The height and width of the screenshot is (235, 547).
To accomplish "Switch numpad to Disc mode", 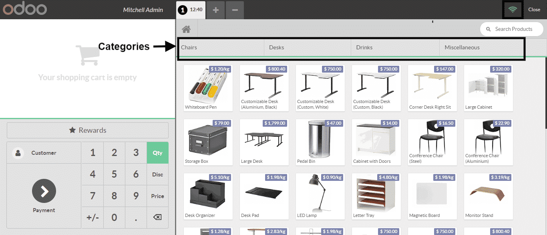I will click(x=157, y=174).
